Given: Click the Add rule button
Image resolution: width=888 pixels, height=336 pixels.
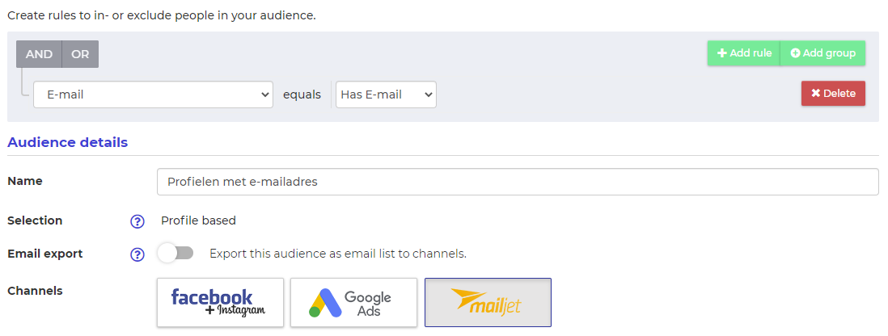Looking at the screenshot, I should tap(743, 53).
